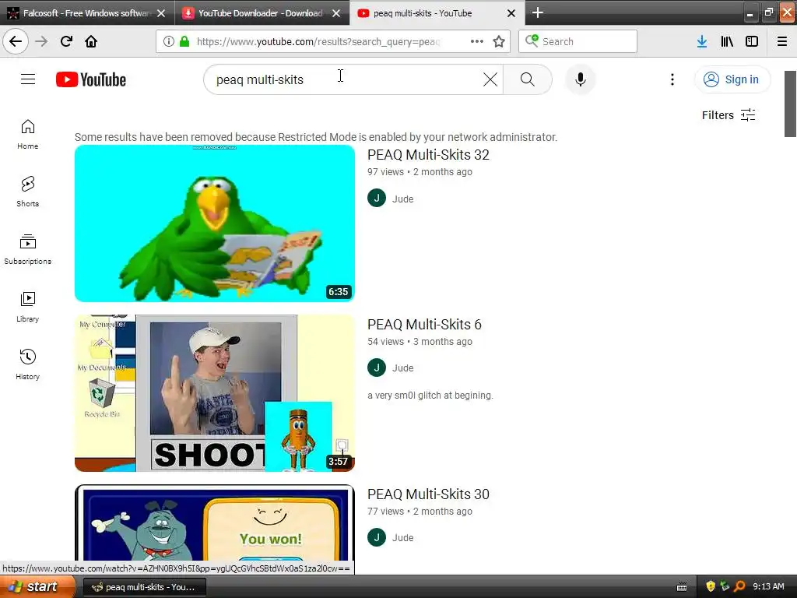Open PEAQ Multi-Skits 6 title link

coord(424,325)
